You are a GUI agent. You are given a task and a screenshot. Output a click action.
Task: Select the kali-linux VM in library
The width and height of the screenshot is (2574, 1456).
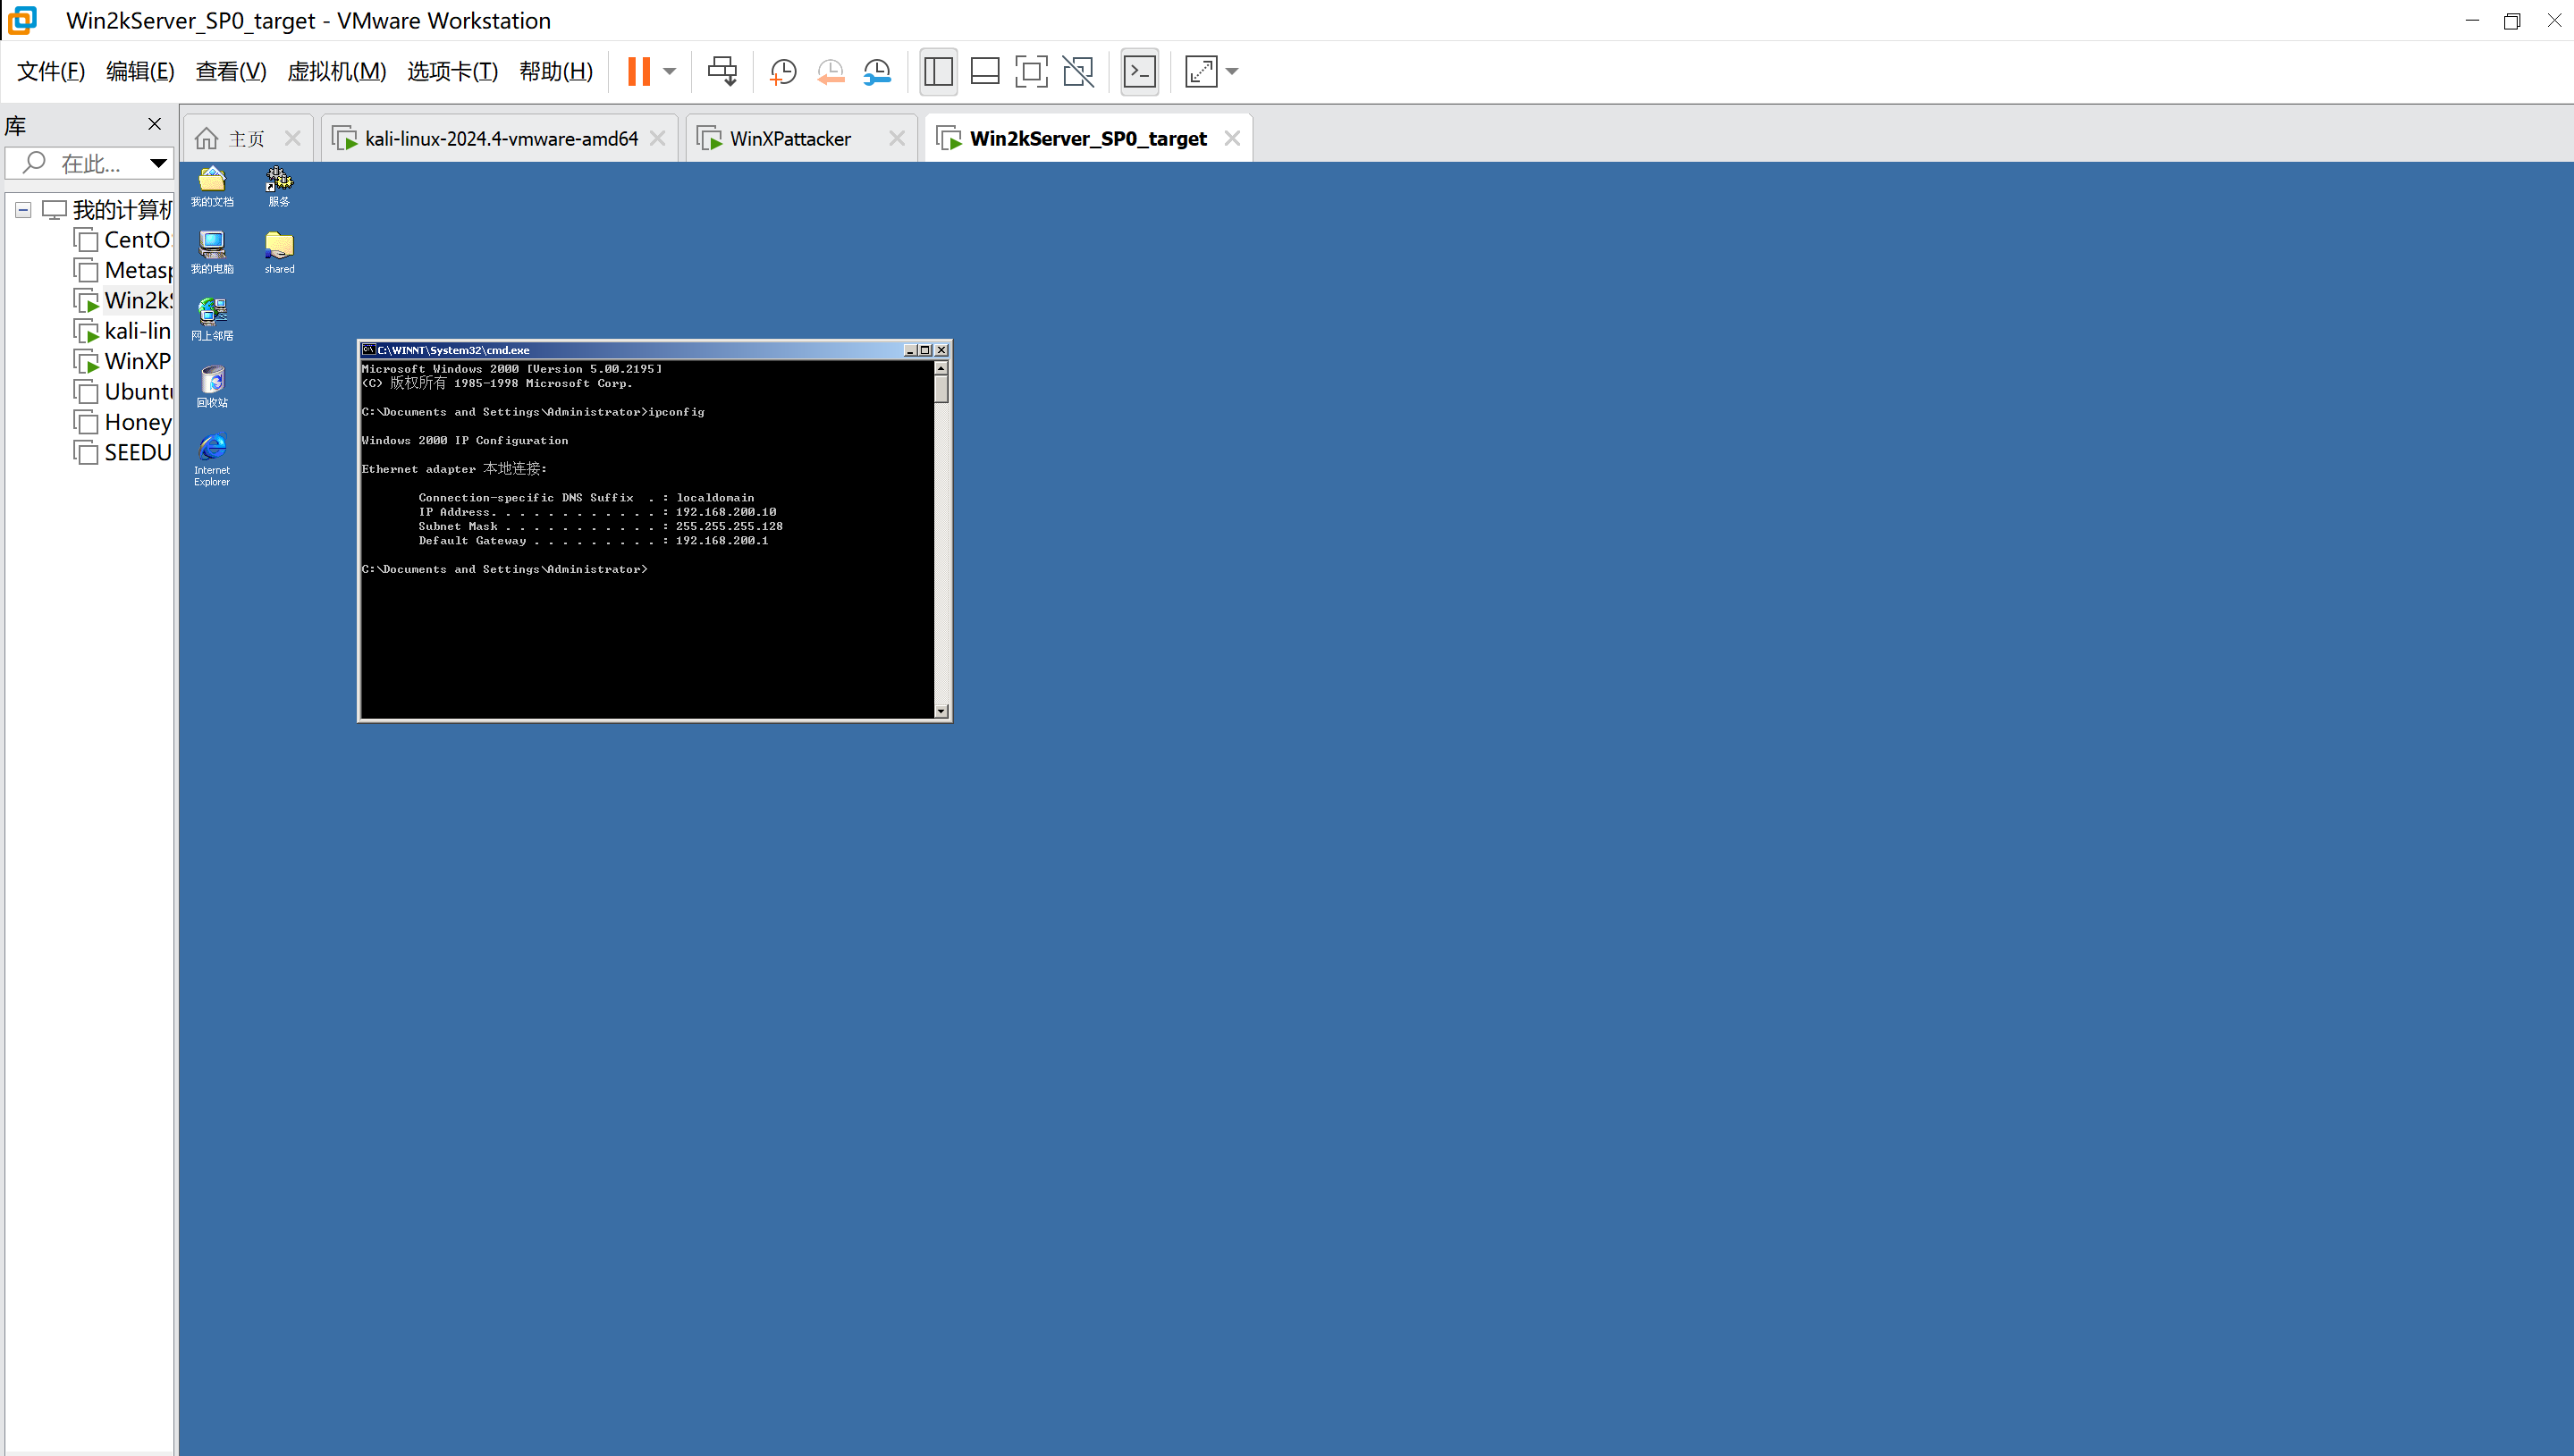137,331
